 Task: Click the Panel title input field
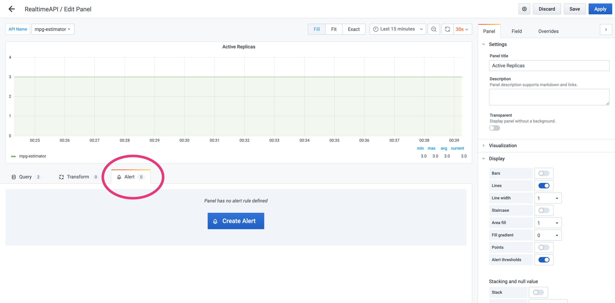[549, 66]
